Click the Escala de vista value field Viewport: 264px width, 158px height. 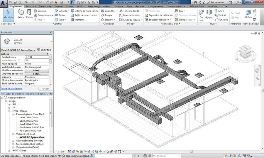click(x=36, y=57)
